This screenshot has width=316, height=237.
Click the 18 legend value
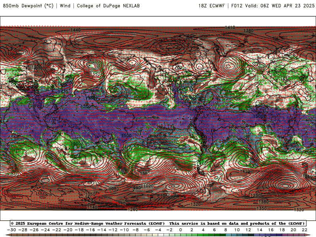(282, 230)
